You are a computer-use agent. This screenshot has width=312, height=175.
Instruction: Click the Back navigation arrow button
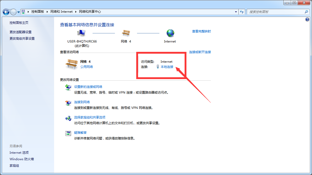click(6, 12)
